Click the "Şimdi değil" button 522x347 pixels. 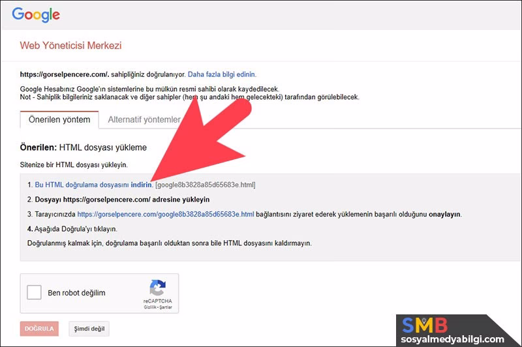[x=89, y=329]
